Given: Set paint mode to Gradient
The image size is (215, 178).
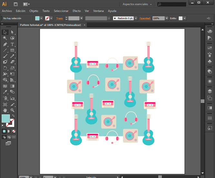Looking at the screenshot, I should pos(9,131).
